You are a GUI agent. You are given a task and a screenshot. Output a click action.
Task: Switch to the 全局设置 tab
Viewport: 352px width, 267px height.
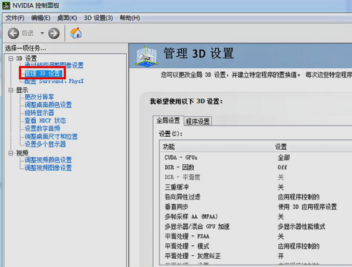click(x=168, y=120)
